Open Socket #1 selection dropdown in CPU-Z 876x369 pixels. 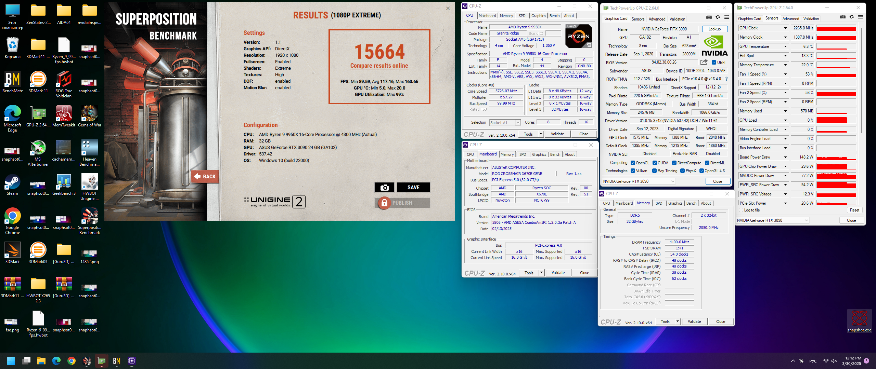[505, 122]
